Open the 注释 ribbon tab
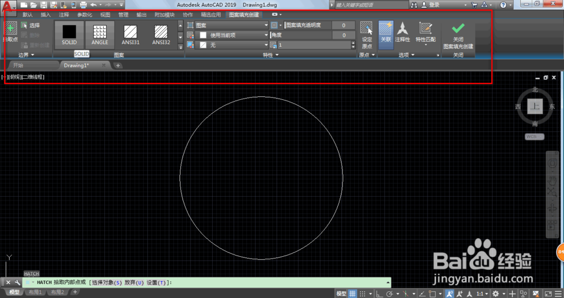Viewport: 564px width, 298px height. coord(64,15)
